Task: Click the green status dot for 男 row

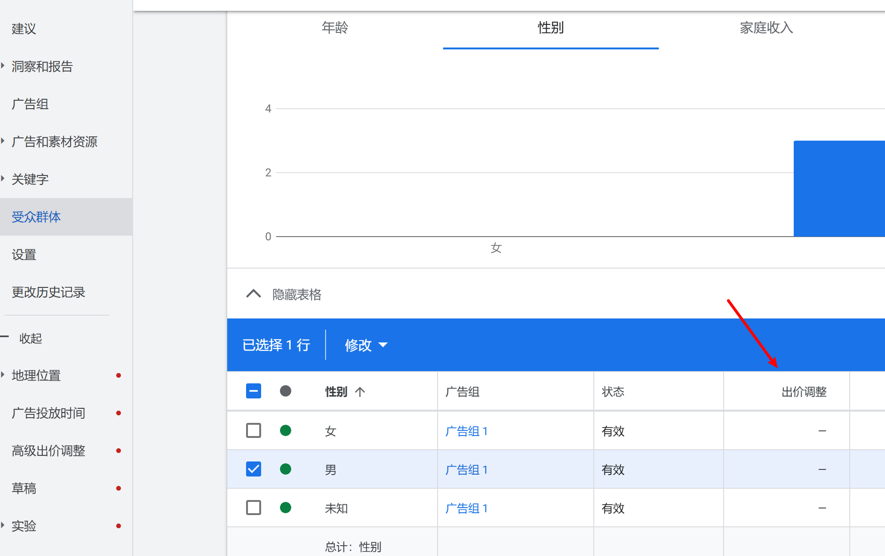Action: coord(285,469)
